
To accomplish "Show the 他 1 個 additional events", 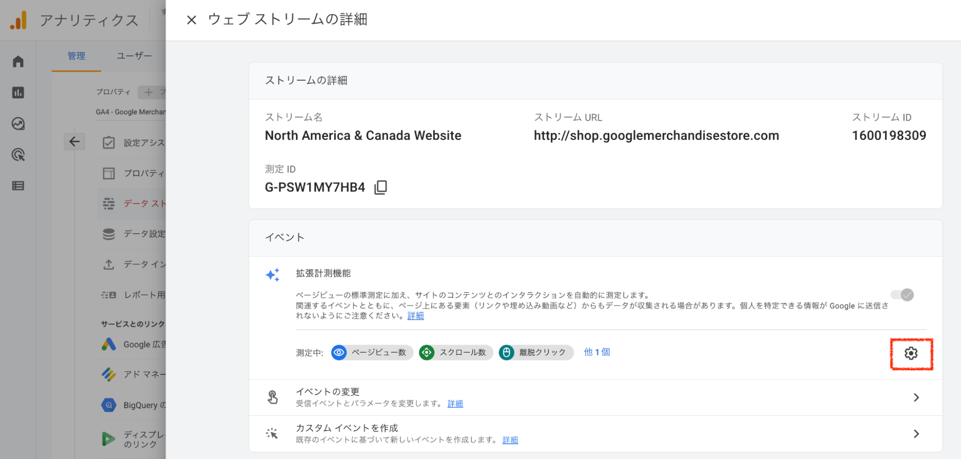I will coord(597,352).
